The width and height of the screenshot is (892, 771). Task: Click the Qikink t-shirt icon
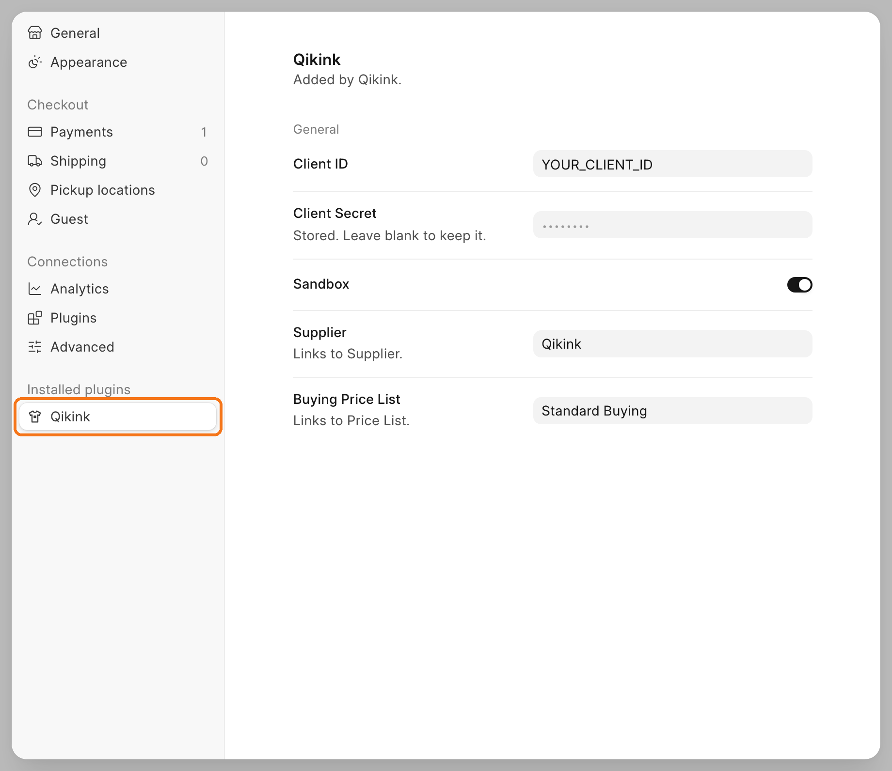click(35, 416)
